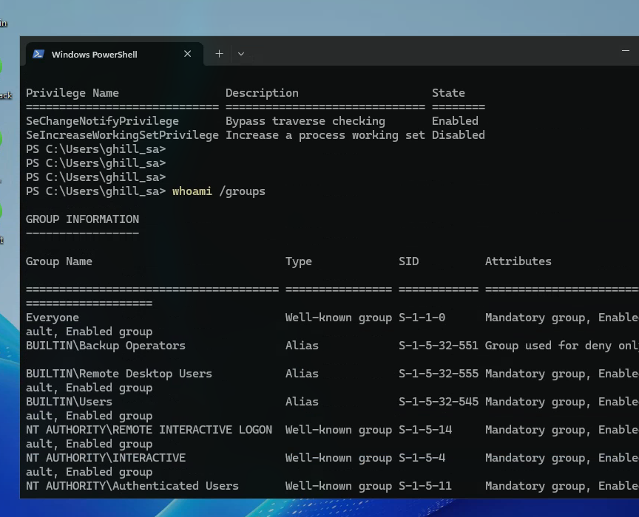The image size is (639, 517).
Task: Click NT AUTHORITY\REMOTE INTERACTIVE LOGON text
Action: pos(149,430)
